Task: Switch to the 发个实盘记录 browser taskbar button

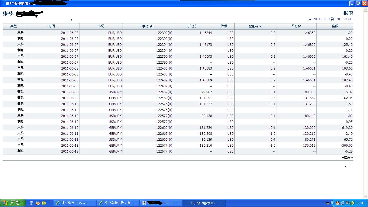Action: coord(118,203)
